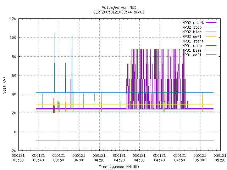
Task: Click the x-axis tick label 050121 04:30
Action: (139, 158)
